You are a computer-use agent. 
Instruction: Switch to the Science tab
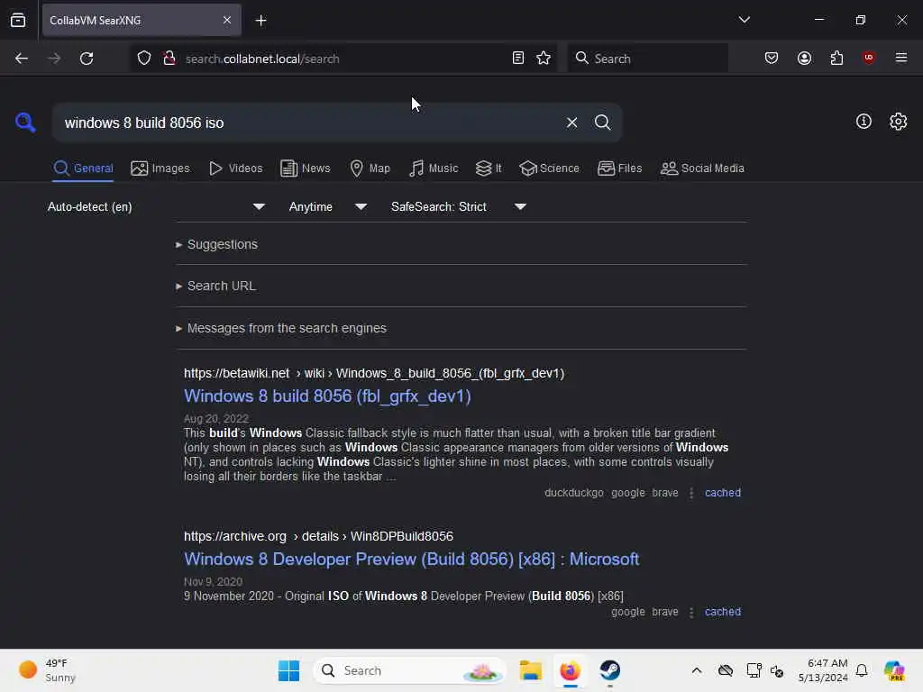pyautogui.click(x=549, y=168)
